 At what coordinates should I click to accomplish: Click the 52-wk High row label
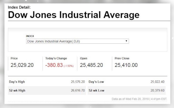click(x=17, y=91)
